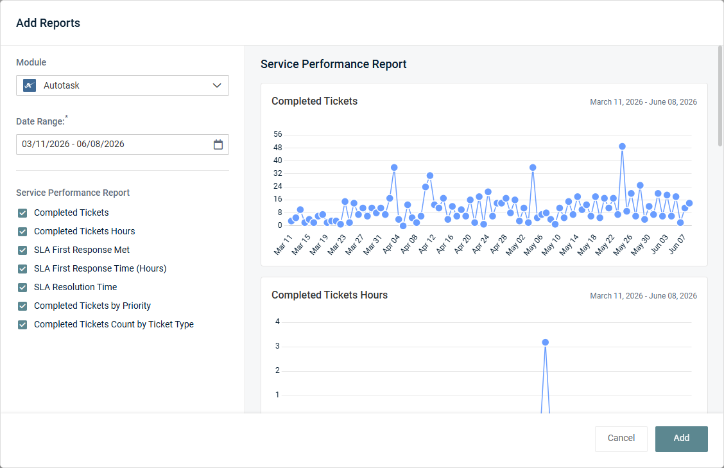
Task: Expand the Module dropdown chevron
Action: click(217, 85)
